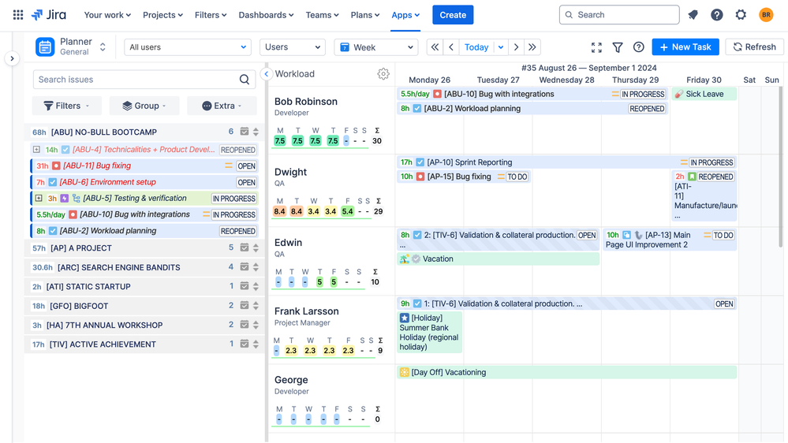Toggle fullscreen mode icon
The image size is (788, 443).
[596, 47]
